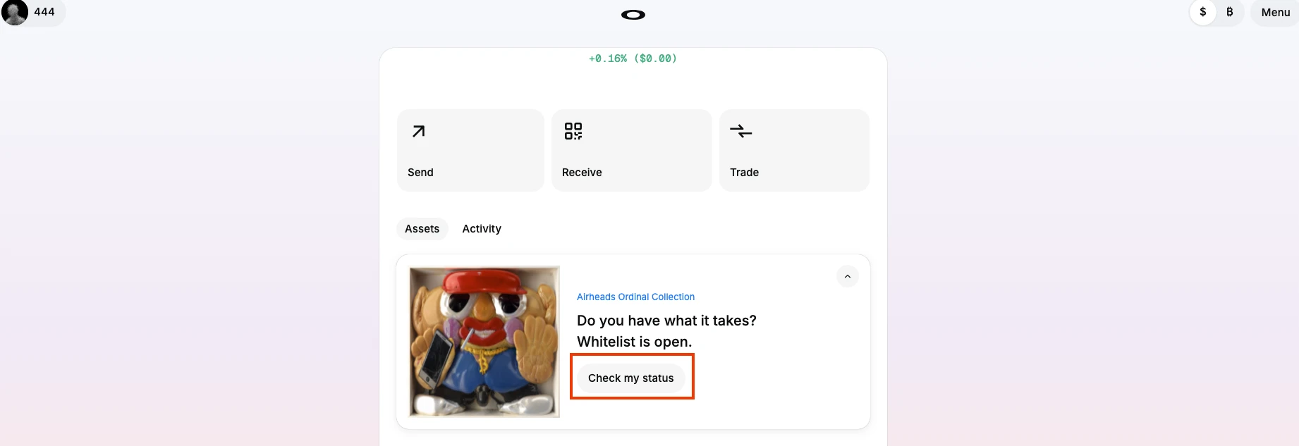
Task: Switch currency display to dollars
Action: tap(1203, 12)
